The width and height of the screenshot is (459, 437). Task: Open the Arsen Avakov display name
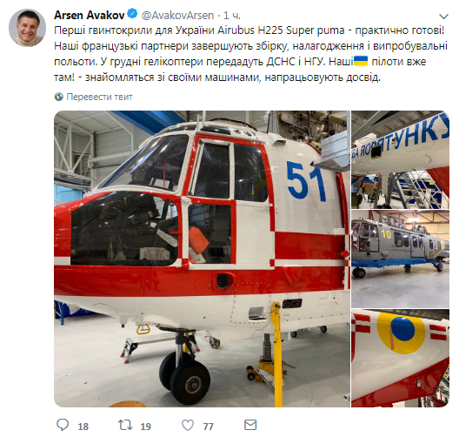tap(90, 16)
